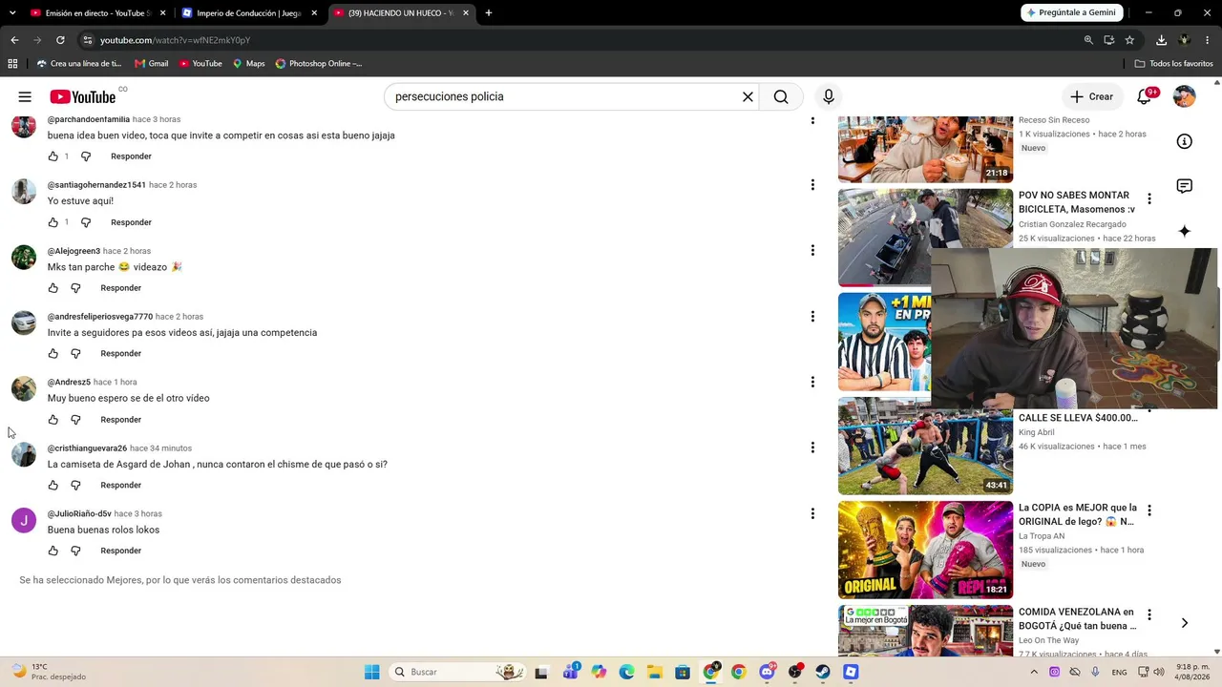The height and width of the screenshot is (687, 1222).
Task: Open the La COPIA es MEJOR thumbnail
Action: [x=925, y=550]
